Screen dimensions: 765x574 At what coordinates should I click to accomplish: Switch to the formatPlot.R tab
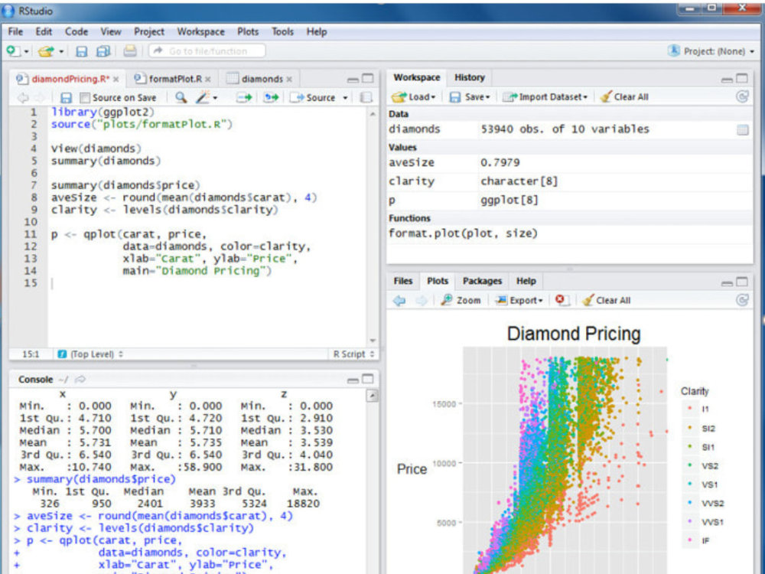click(x=175, y=79)
